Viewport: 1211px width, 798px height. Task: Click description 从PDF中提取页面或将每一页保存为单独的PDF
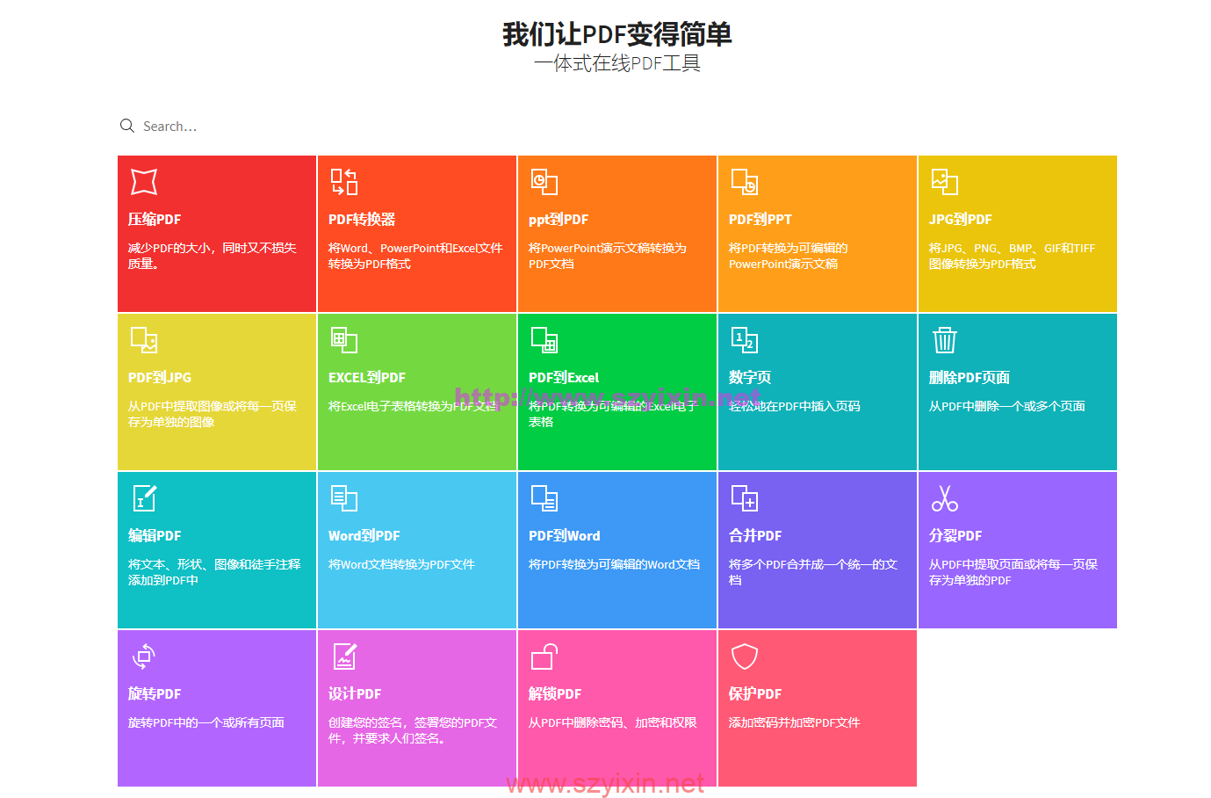coord(1013,572)
